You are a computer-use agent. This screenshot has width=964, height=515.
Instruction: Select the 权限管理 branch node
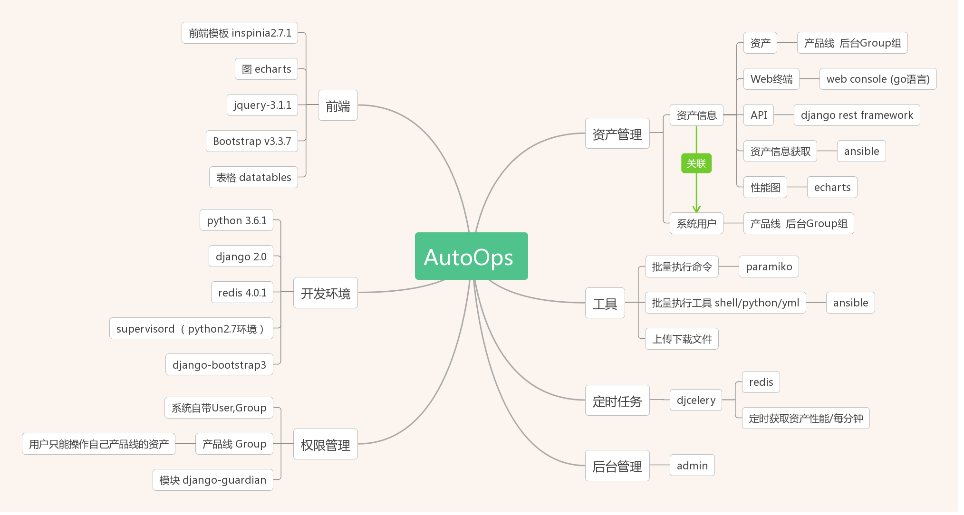(x=325, y=444)
